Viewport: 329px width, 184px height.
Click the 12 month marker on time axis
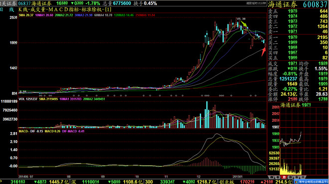point(199,177)
